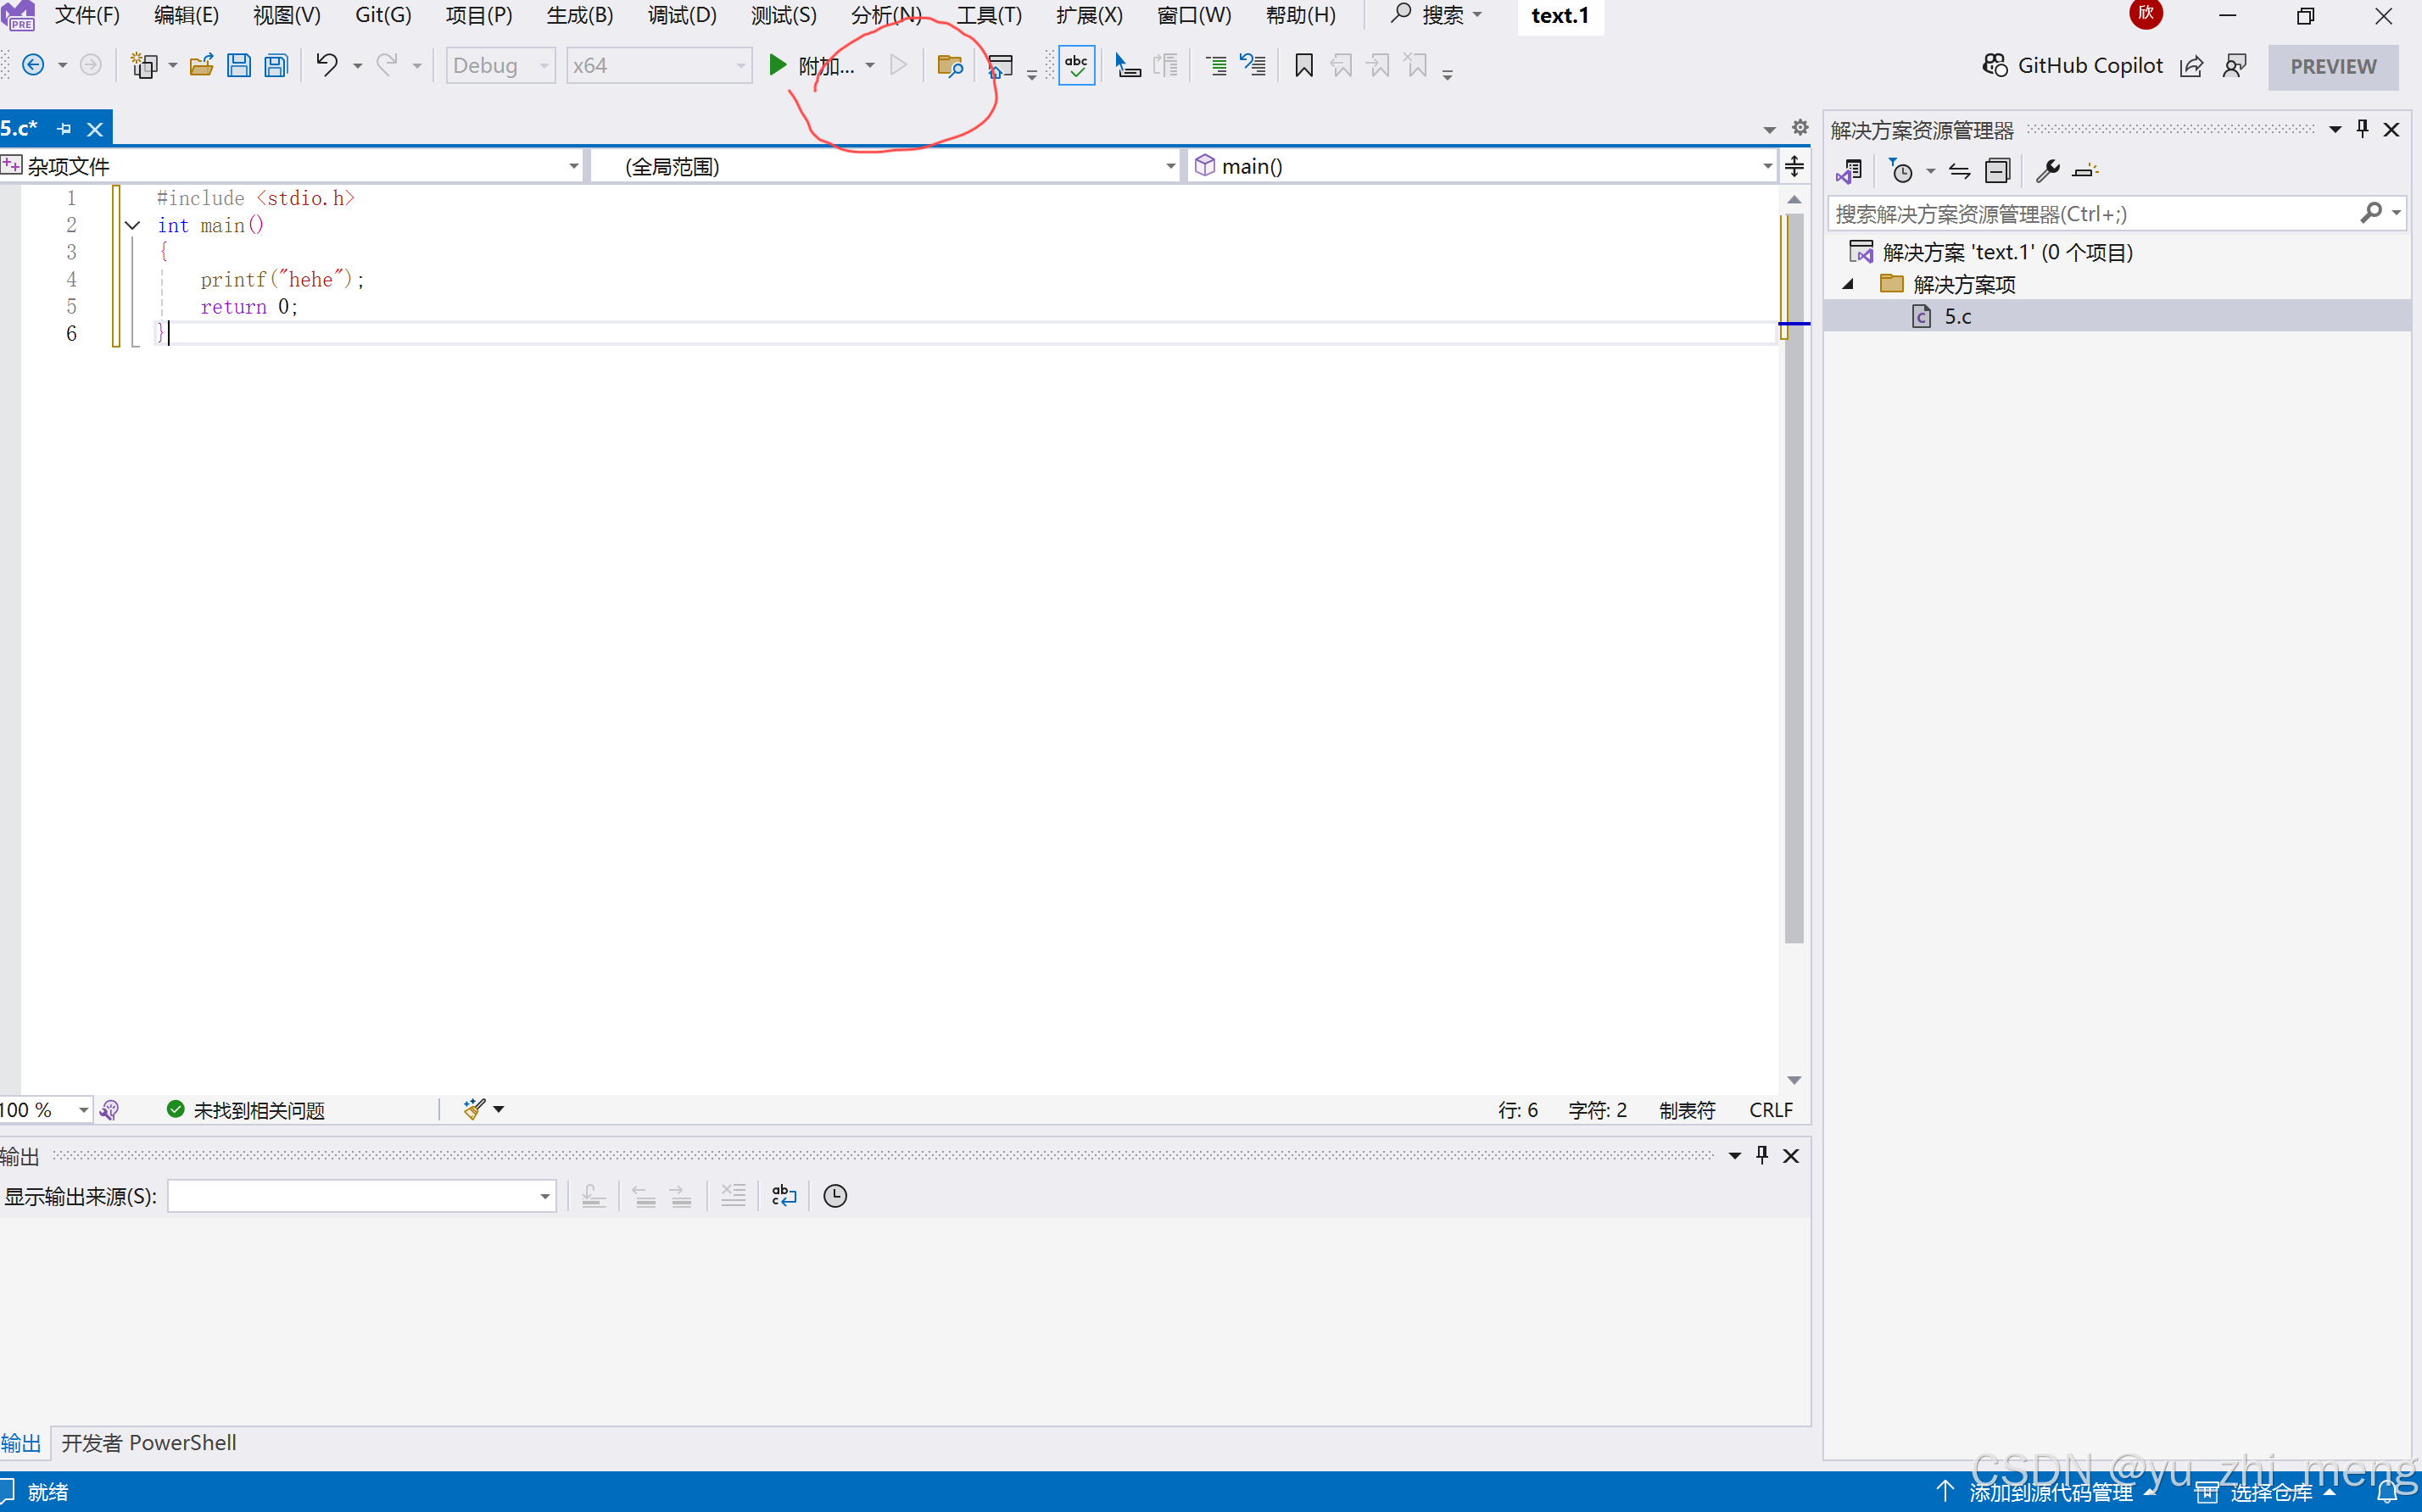Open the 调试(D) menu
The height and width of the screenshot is (1512, 2422).
tap(681, 15)
